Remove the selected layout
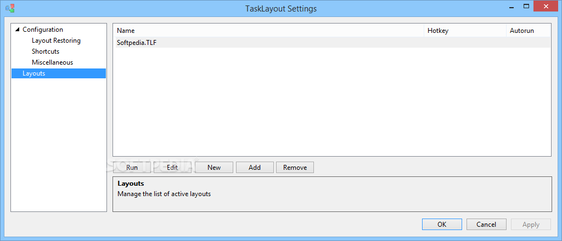562x241 pixels. click(x=295, y=168)
